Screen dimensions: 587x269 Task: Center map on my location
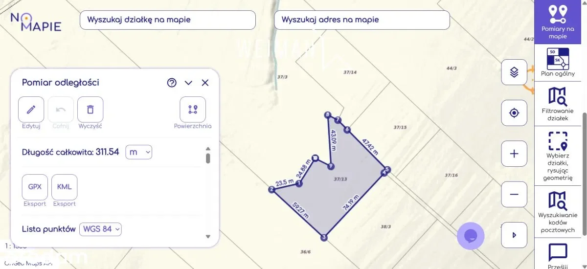coord(514,113)
